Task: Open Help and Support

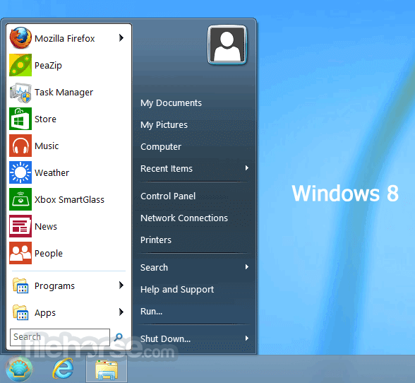Action: pos(177,290)
